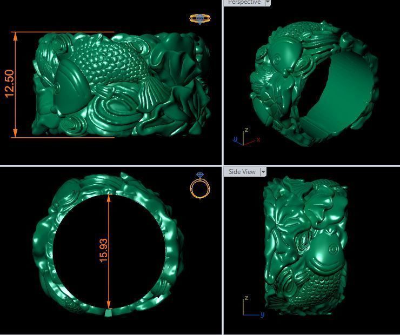Click the 12.50 height dimension text
400x335 pixels.
click(x=9, y=84)
